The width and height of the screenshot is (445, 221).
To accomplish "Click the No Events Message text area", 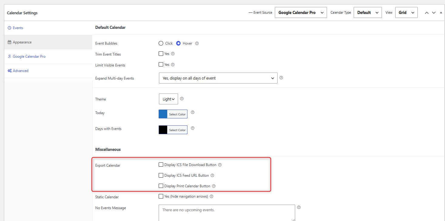I will coord(227,213).
